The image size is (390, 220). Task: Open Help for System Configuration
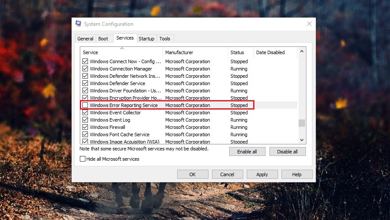tap(297, 174)
